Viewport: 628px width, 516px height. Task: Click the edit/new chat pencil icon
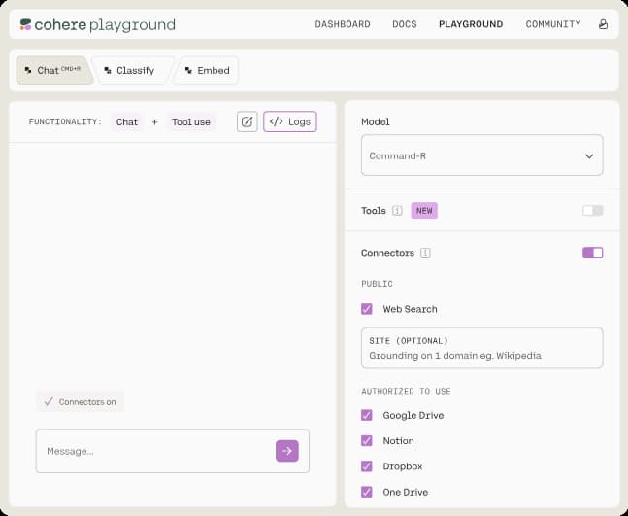(248, 121)
